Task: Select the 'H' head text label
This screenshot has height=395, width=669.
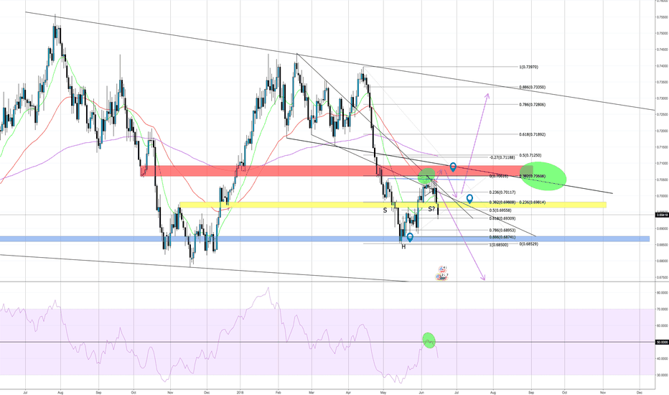Action: 403,247
